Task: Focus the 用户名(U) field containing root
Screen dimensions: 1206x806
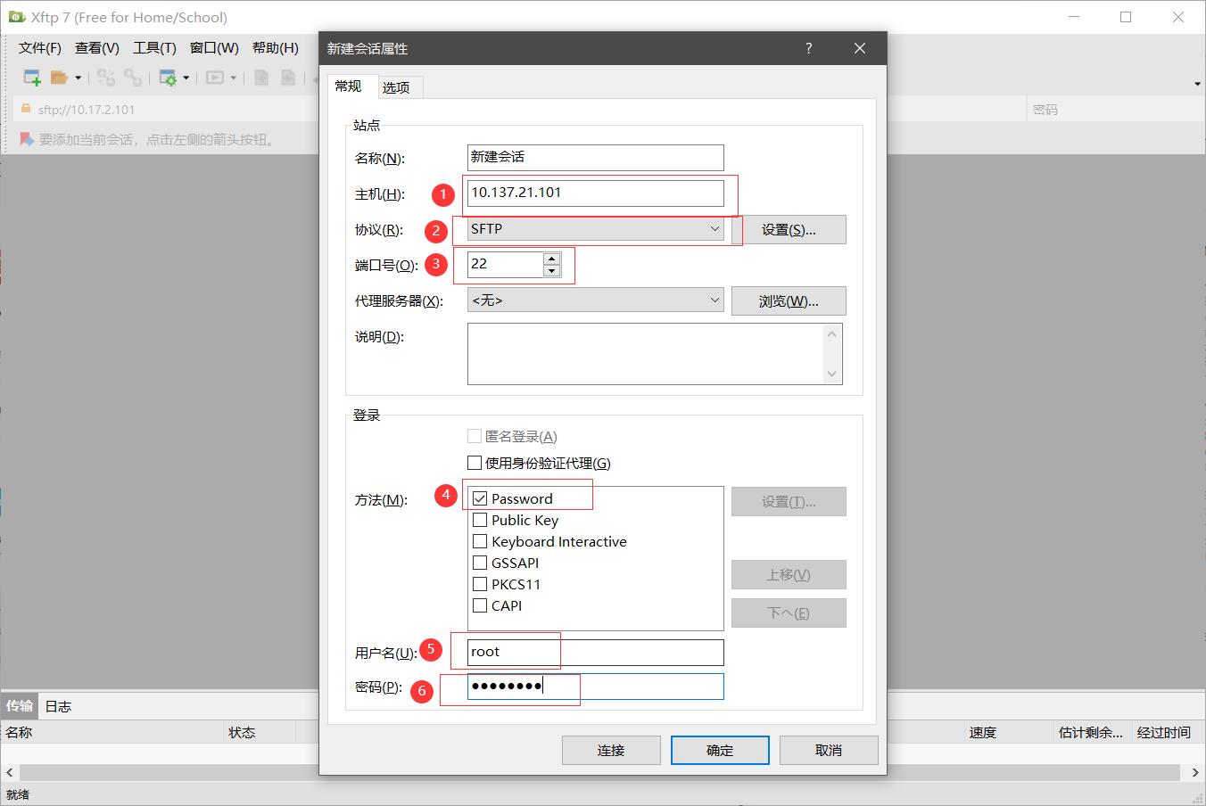Action: pyautogui.click(x=595, y=652)
